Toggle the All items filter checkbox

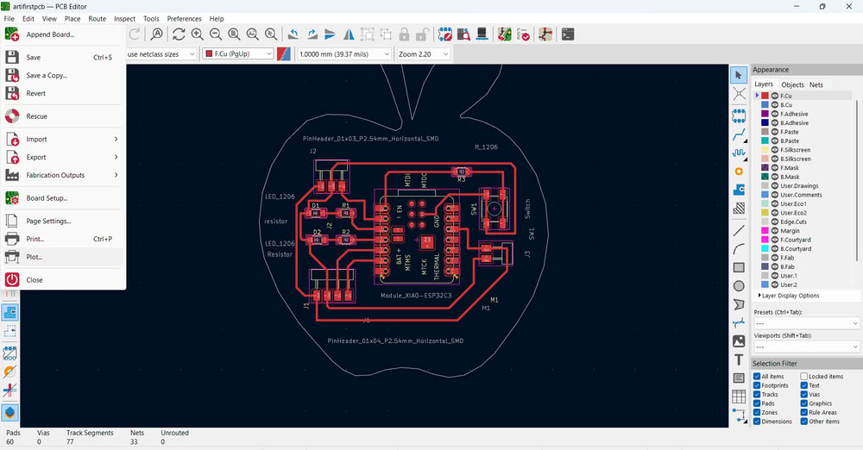pos(757,376)
